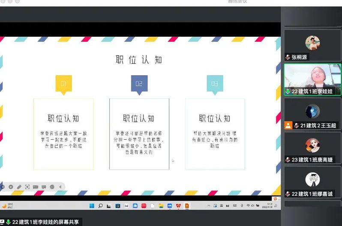Toggle the green mic icon for 22建筑1班李娃娃
The height and width of the screenshot is (226, 342).
click(288, 91)
